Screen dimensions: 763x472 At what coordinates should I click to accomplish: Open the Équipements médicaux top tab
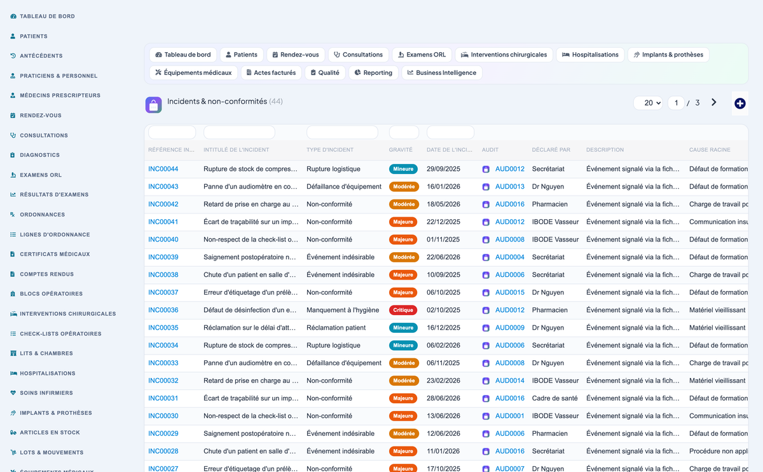pyautogui.click(x=193, y=73)
